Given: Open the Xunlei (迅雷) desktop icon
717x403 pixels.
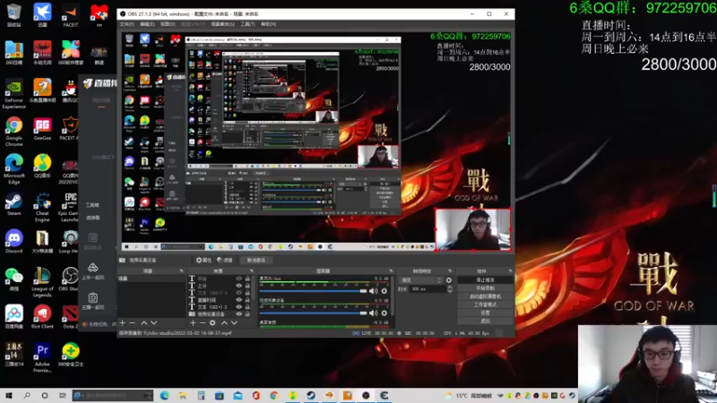Looking at the screenshot, I should tap(42, 14).
